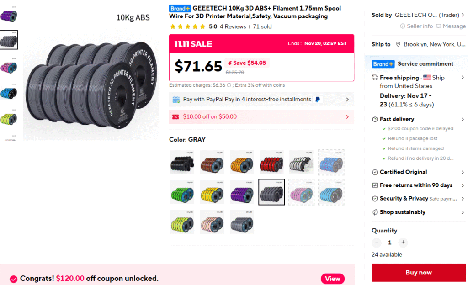The image size is (468, 285).
Task: Click the red coupon ticket icon
Action: [x=175, y=117]
